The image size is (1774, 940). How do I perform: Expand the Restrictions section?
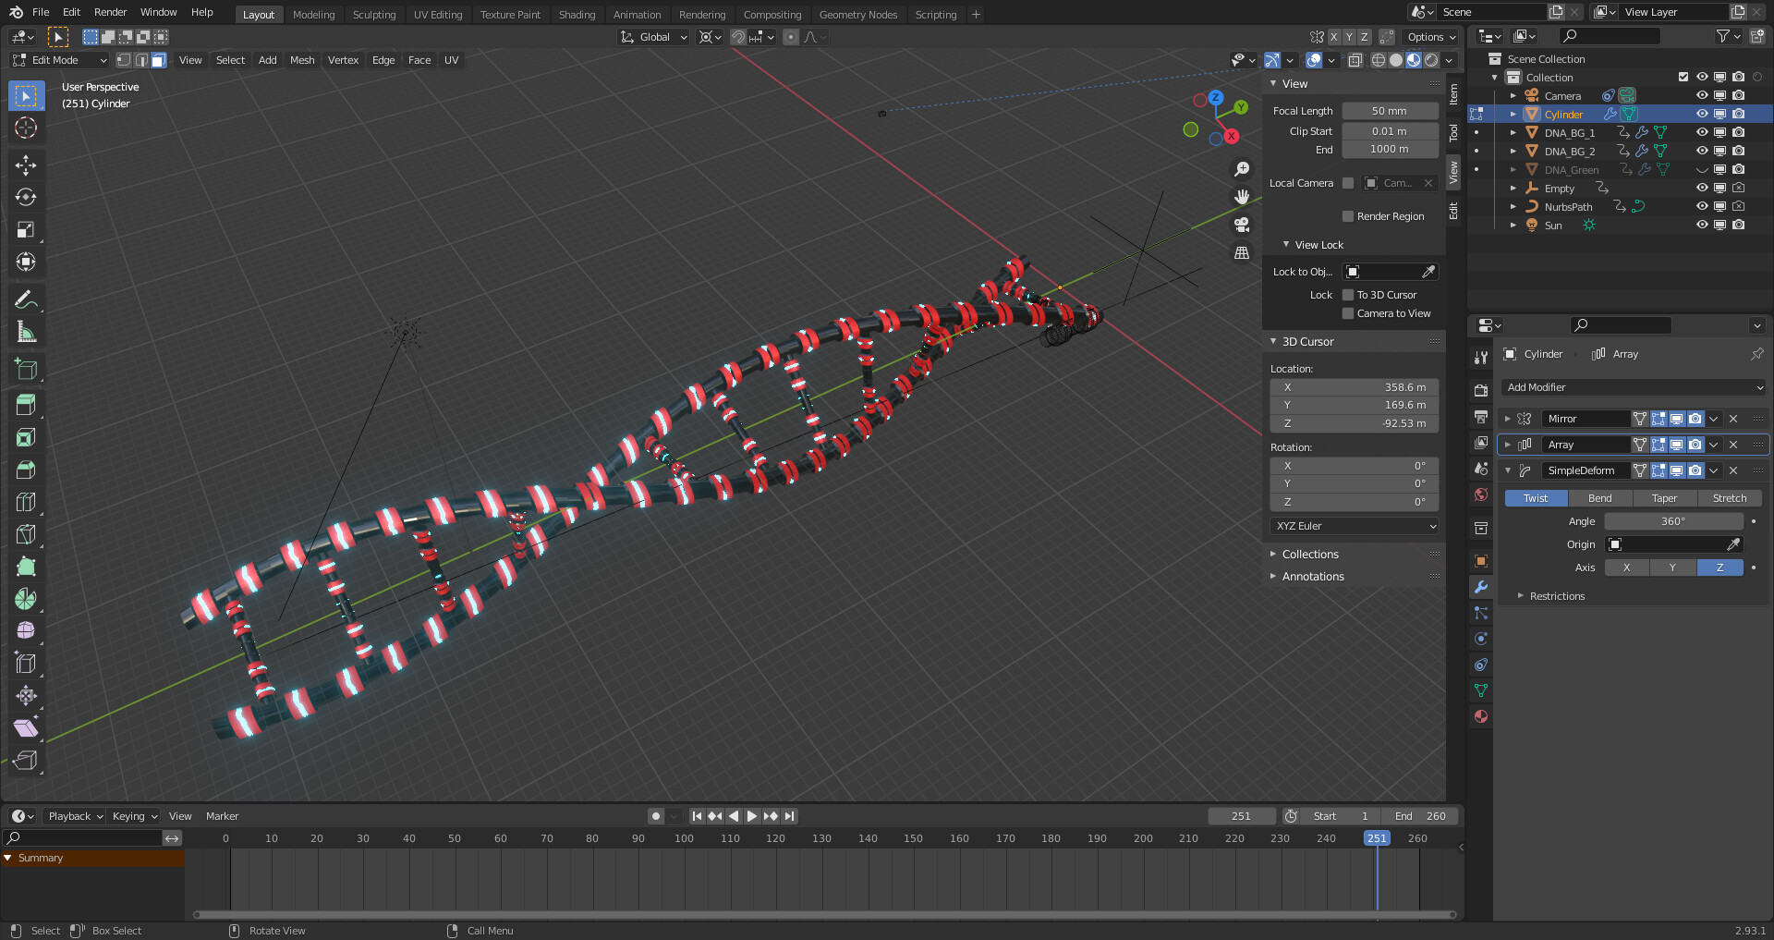point(1557,596)
